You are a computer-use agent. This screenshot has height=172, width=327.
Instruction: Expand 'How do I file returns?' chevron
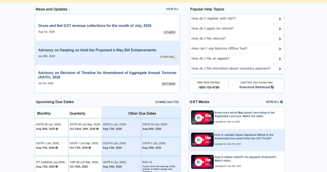pos(280,39)
